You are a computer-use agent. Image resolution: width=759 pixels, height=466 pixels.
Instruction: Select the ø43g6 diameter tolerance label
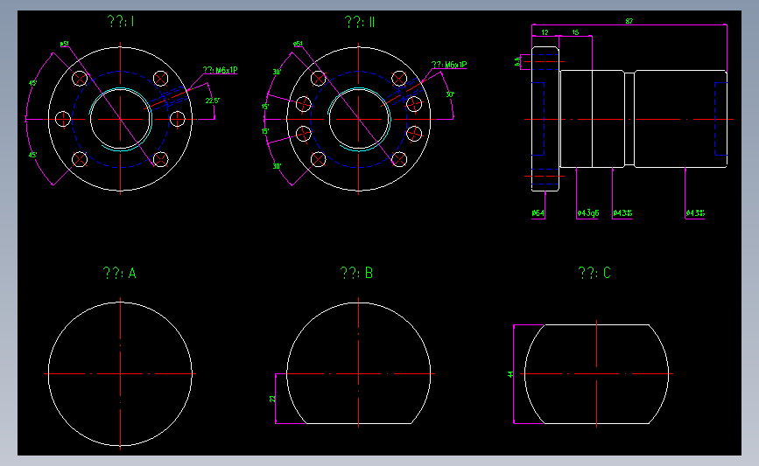pos(587,212)
